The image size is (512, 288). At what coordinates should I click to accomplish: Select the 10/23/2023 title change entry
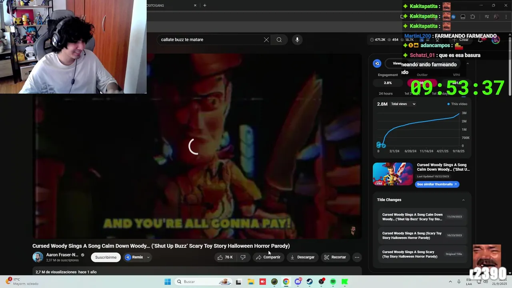422,236
